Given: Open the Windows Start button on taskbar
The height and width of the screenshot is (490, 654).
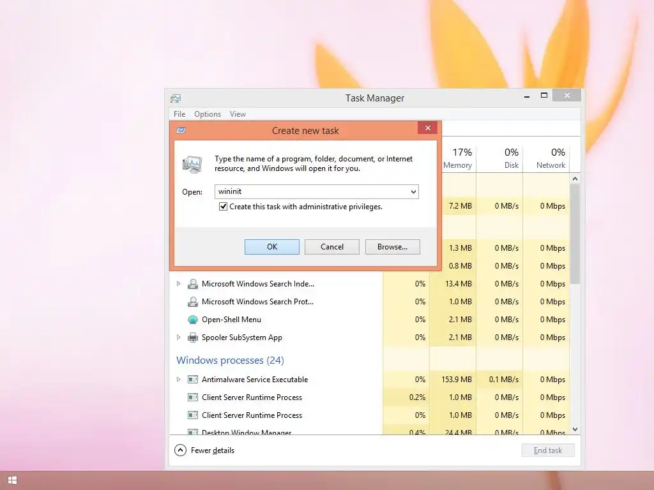Looking at the screenshot, I should [x=13, y=480].
